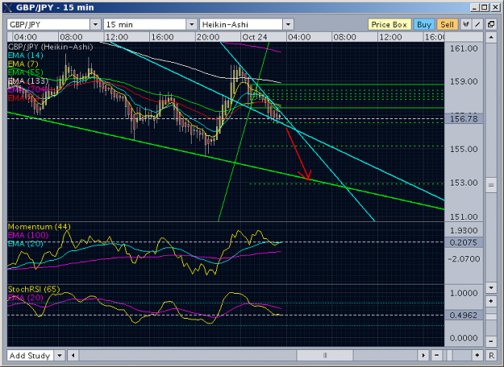Click the vertical price zoom slider handle

pyautogui.click(x=491, y=316)
